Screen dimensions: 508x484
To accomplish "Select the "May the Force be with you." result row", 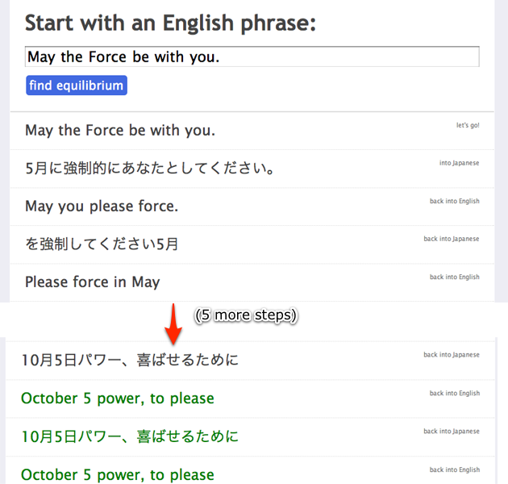I will (x=120, y=131).
